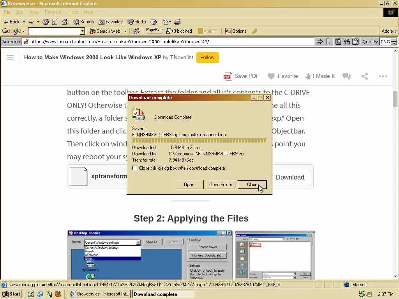Open the PNG Quality selector
399x299 pixels.
tap(388, 42)
